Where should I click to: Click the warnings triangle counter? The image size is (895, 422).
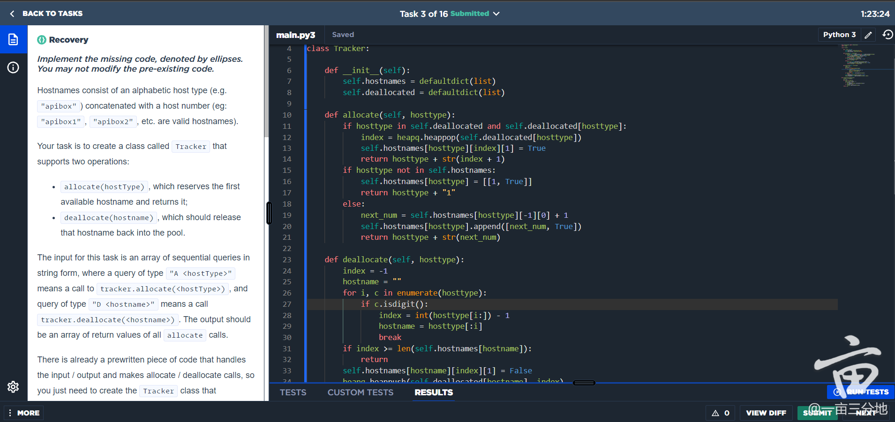721,413
